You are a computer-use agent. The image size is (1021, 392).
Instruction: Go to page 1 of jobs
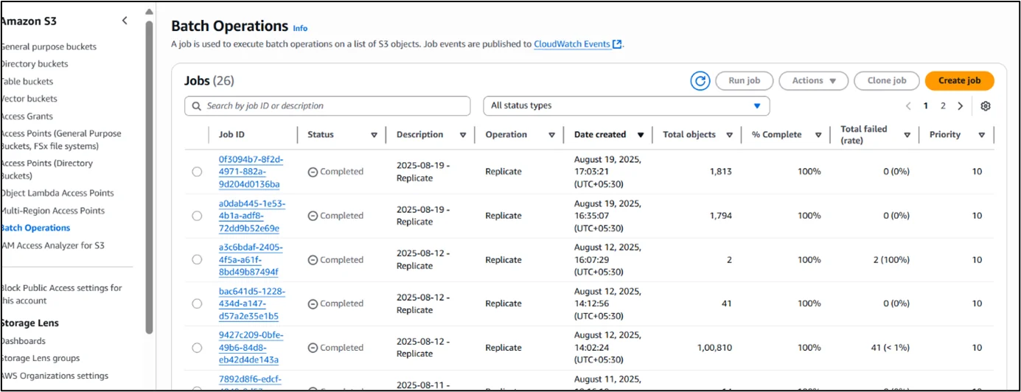pyautogui.click(x=926, y=106)
